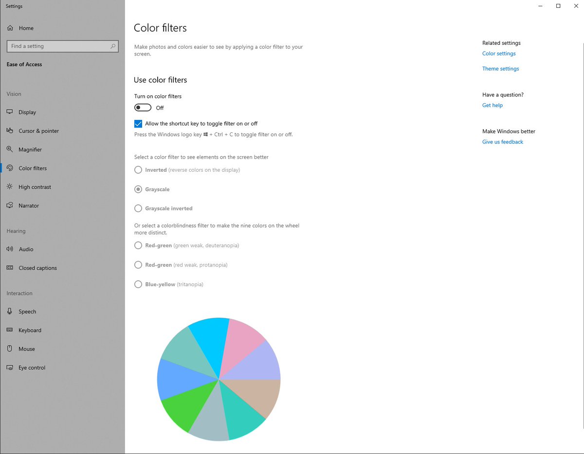Click the Use color filters heading

click(x=160, y=80)
